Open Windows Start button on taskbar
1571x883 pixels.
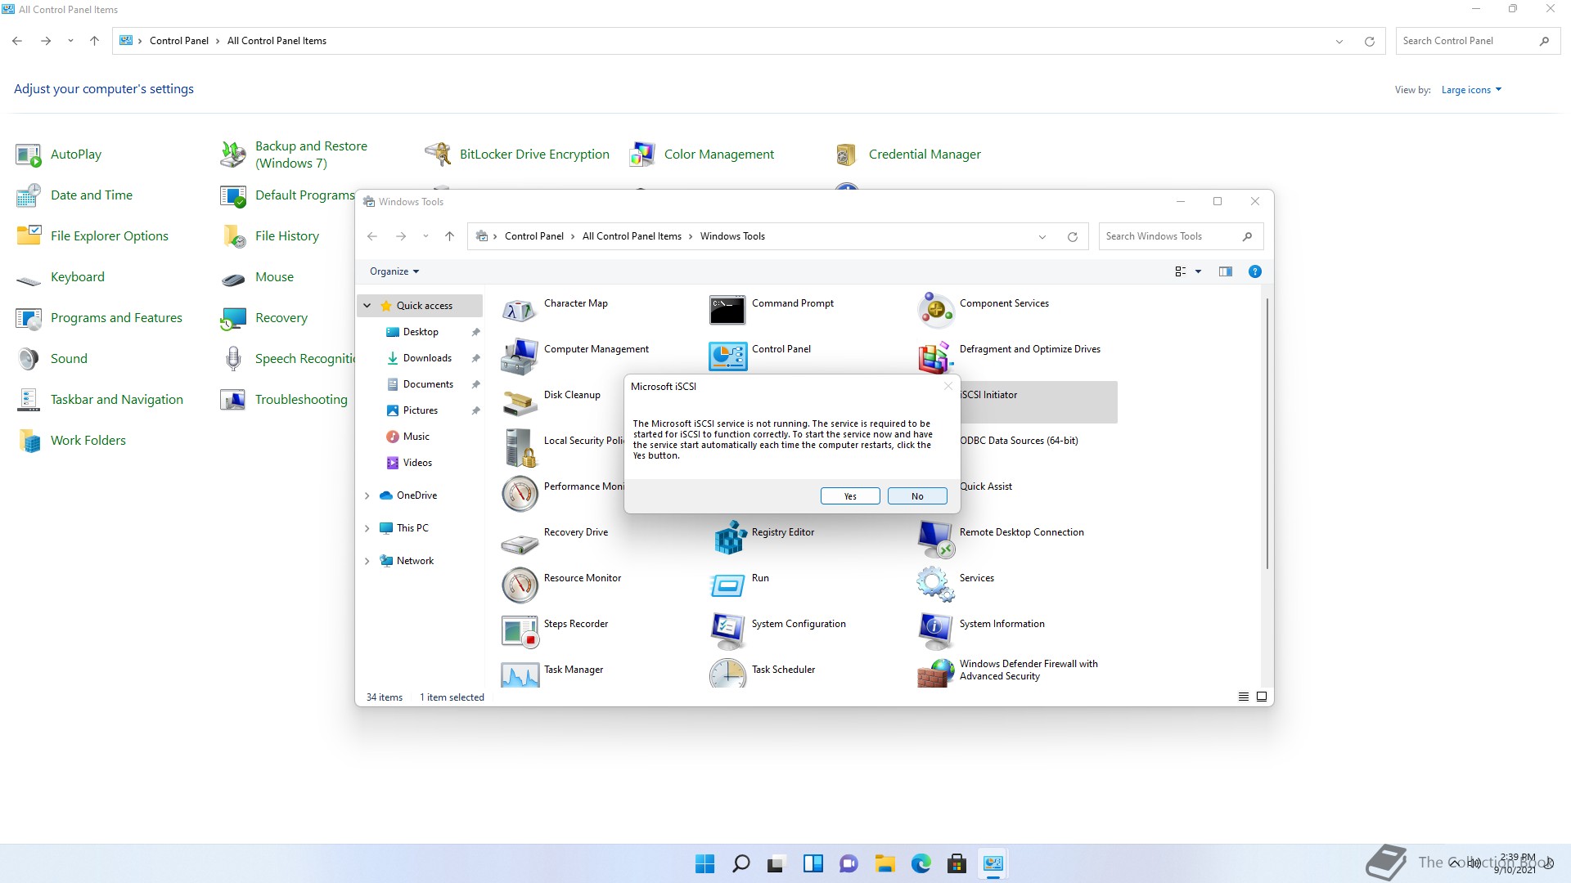coord(704,863)
